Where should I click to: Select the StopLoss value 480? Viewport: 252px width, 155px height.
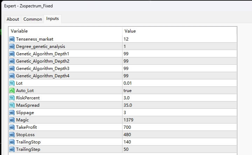tap(127, 135)
